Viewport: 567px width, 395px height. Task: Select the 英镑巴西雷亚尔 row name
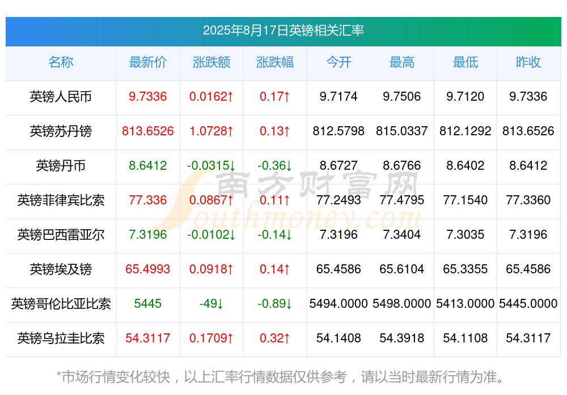(61, 235)
